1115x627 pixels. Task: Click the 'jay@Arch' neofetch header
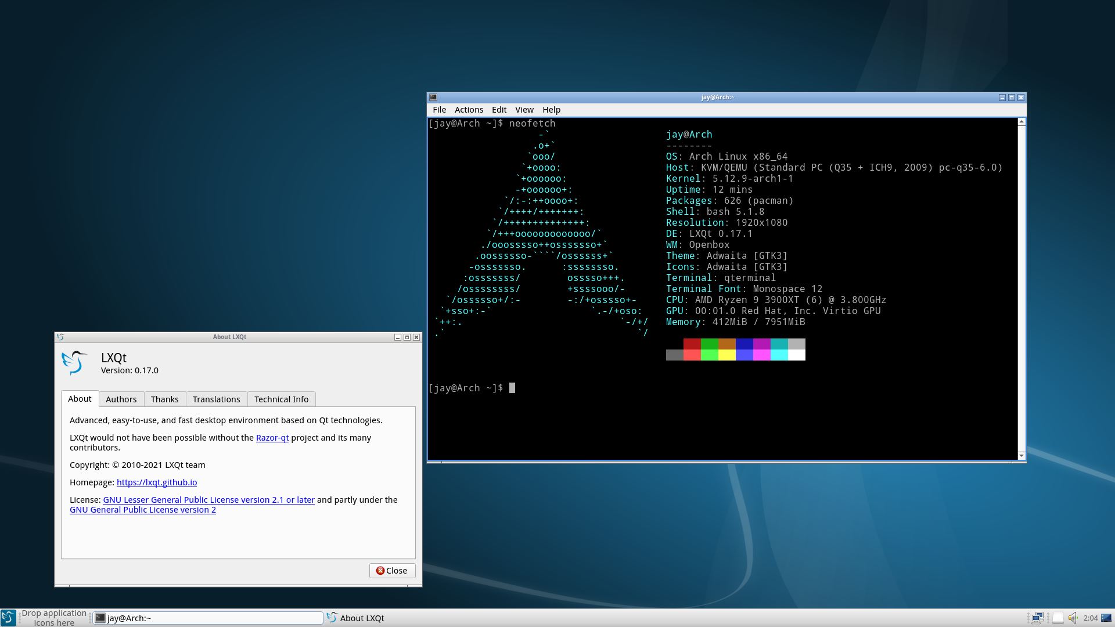(689, 135)
